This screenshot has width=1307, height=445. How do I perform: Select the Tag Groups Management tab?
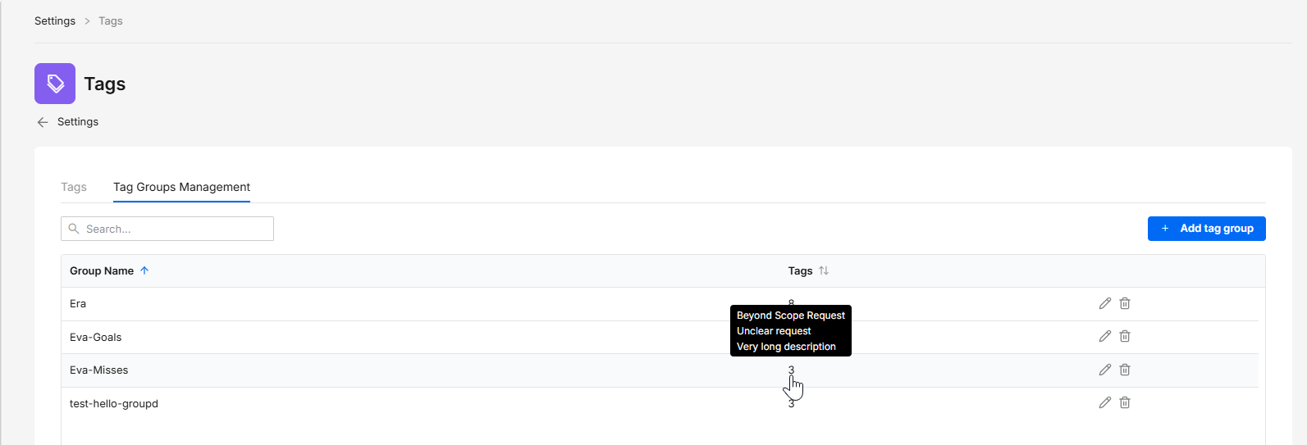[x=181, y=187]
